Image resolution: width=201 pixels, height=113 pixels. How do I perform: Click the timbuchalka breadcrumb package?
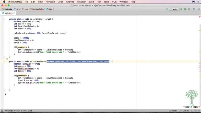pos(37,9)
